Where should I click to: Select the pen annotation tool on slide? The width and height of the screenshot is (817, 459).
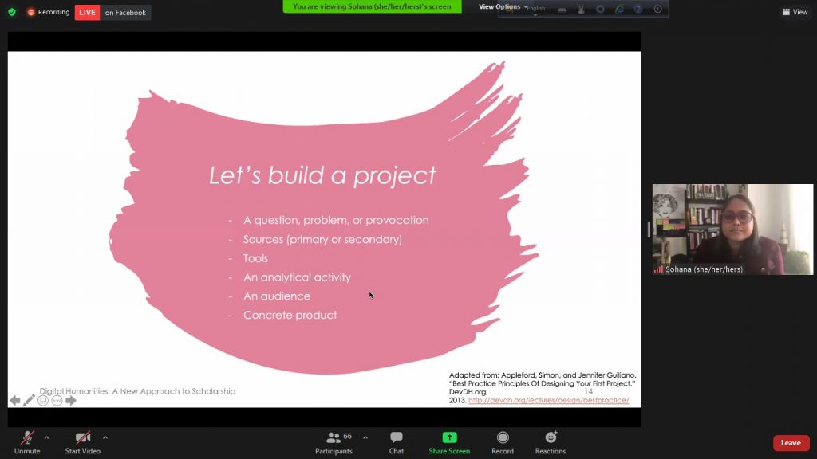click(x=29, y=401)
